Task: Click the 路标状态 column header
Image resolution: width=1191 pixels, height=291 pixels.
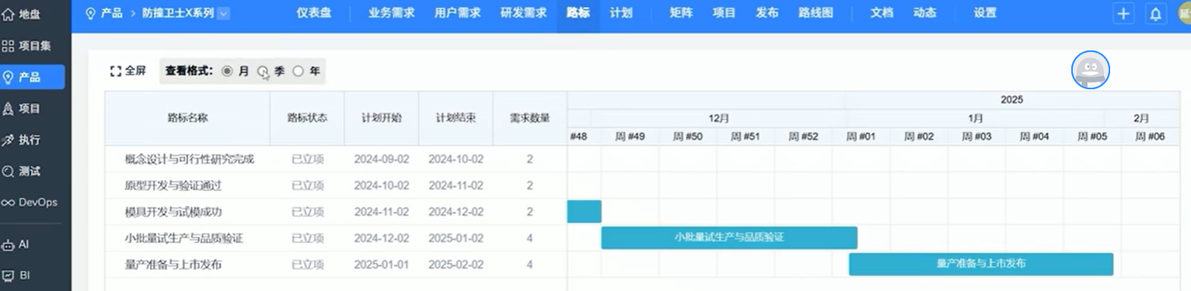Action: click(307, 118)
